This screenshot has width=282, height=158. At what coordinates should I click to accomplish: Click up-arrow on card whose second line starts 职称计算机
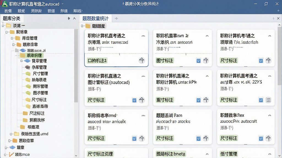pyautogui.click(x=206, y=100)
